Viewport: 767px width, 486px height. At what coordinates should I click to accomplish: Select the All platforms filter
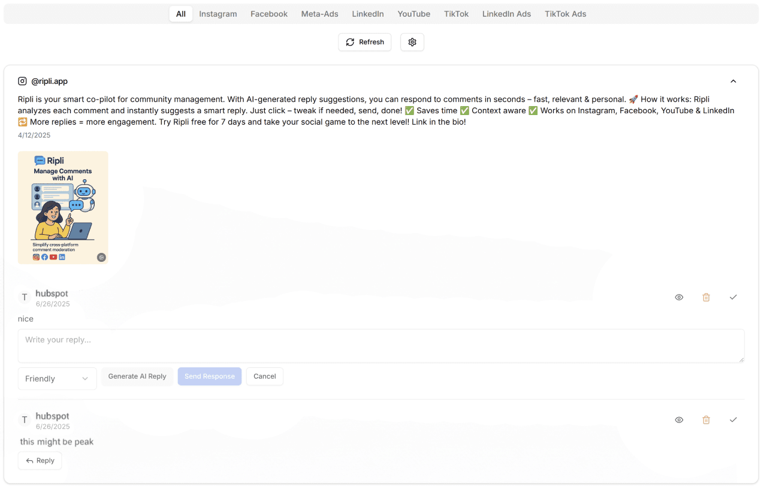point(181,14)
